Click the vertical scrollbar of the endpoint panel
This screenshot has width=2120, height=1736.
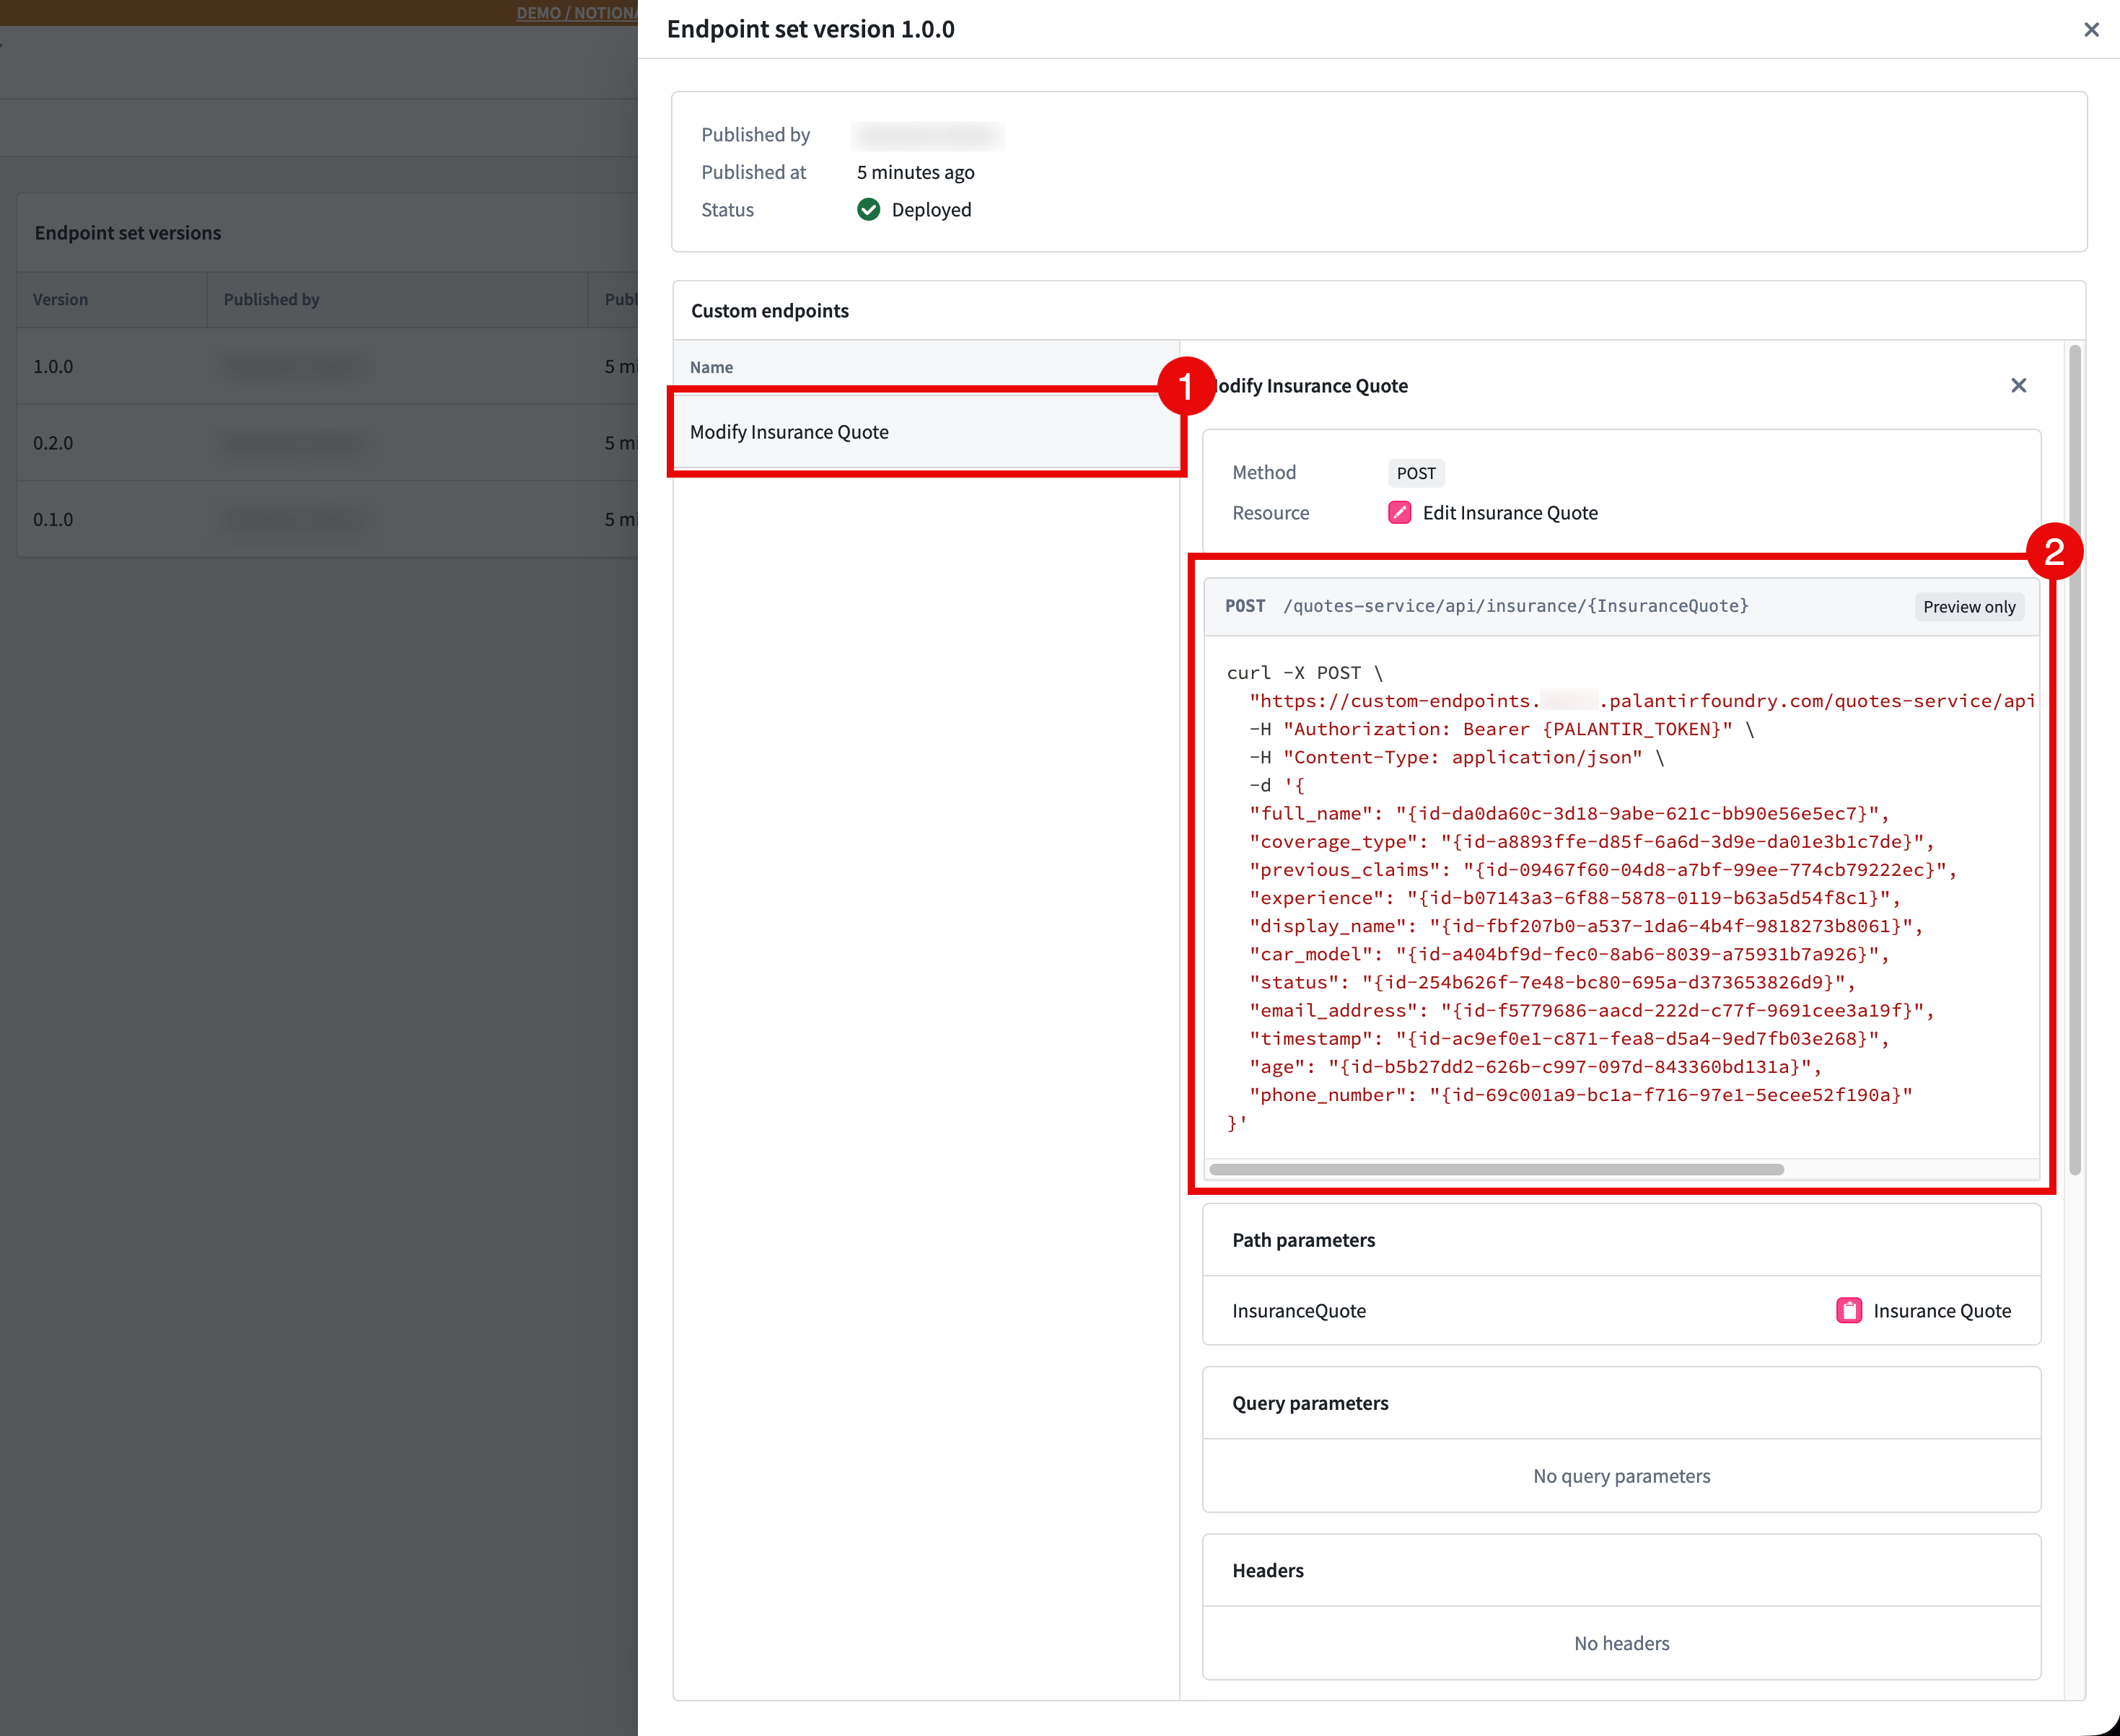point(2074,700)
